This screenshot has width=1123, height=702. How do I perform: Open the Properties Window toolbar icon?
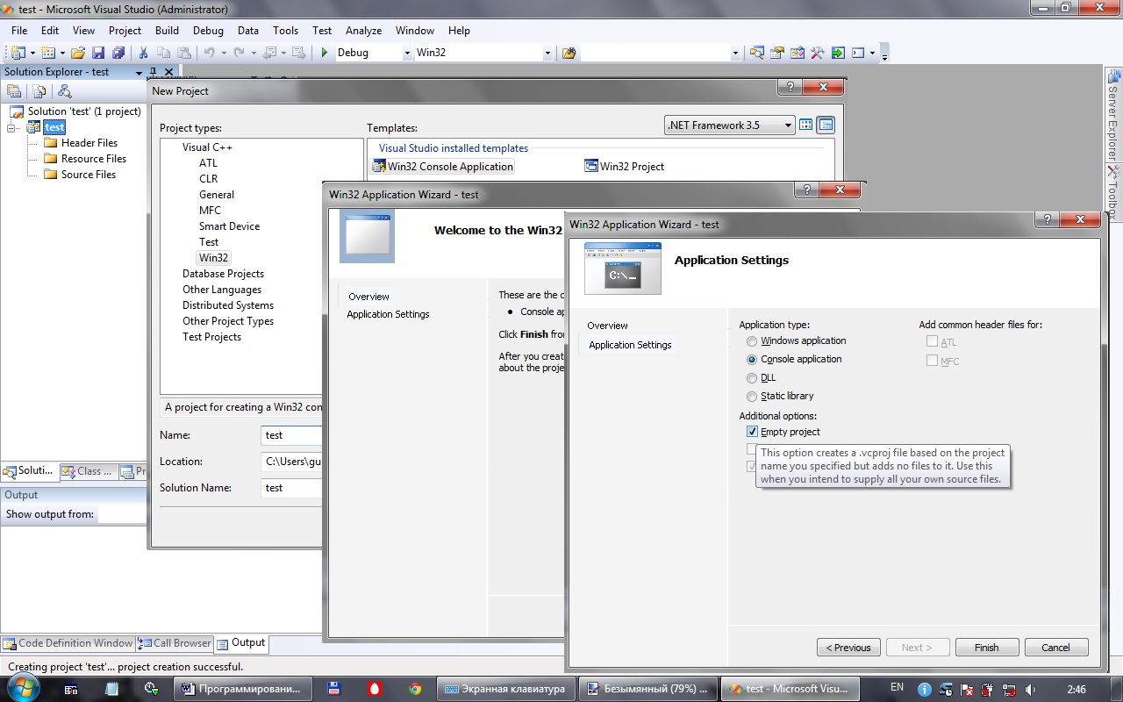(776, 53)
